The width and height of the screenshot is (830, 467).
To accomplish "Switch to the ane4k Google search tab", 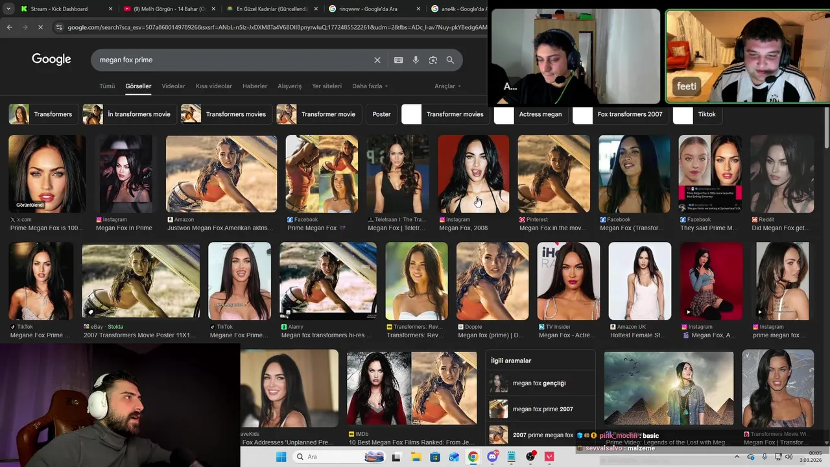I will tap(458, 9).
